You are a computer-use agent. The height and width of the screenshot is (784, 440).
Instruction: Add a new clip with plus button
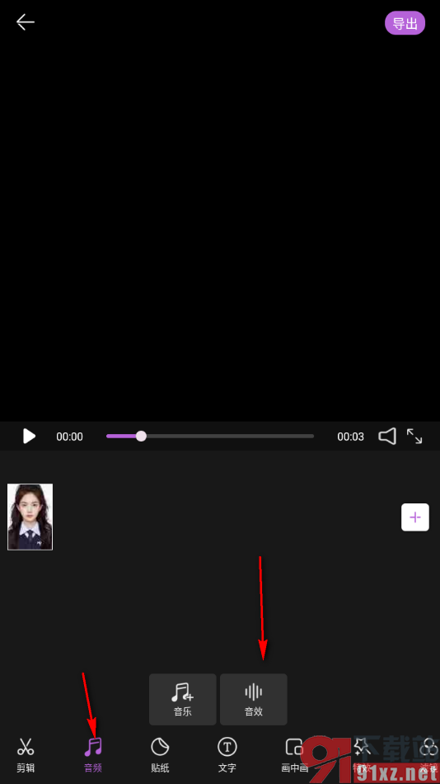click(415, 517)
